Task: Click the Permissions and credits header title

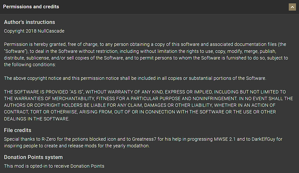Action: [x=31, y=7]
